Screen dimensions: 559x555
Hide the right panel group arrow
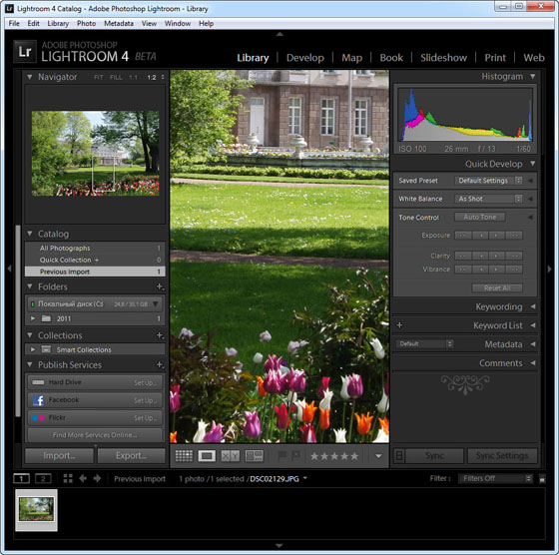(x=549, y=269)
